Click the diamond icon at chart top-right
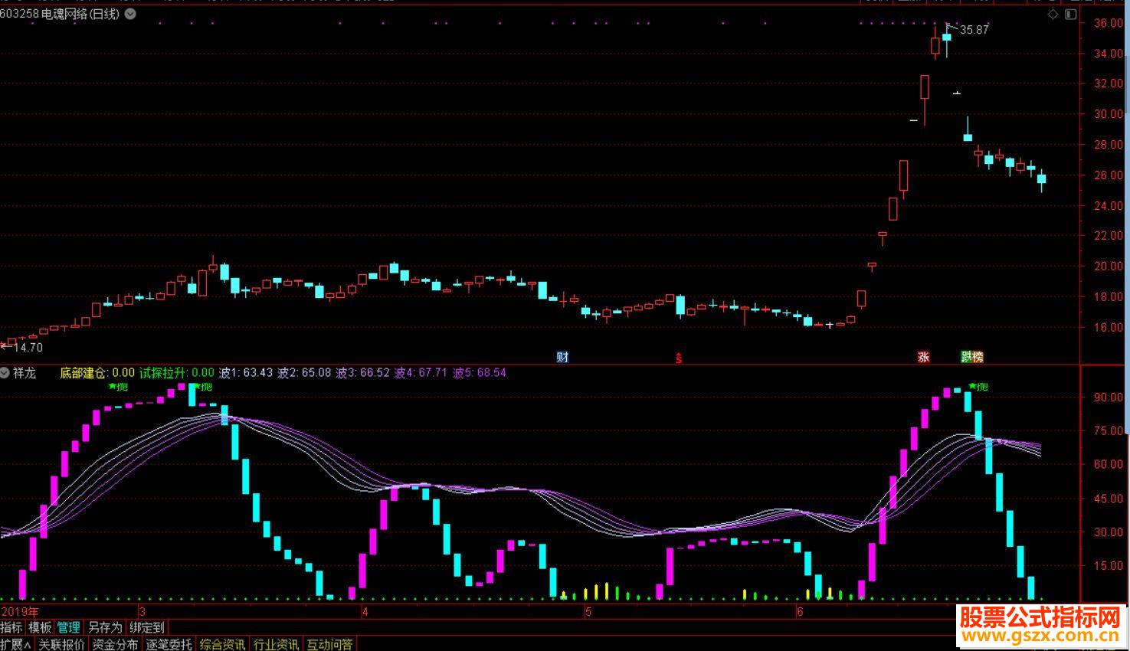The width and height of the screenshot is (1130, 651). point(1053,14)
